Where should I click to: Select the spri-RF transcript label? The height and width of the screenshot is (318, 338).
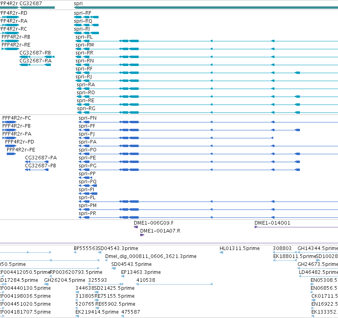point(84,69)
